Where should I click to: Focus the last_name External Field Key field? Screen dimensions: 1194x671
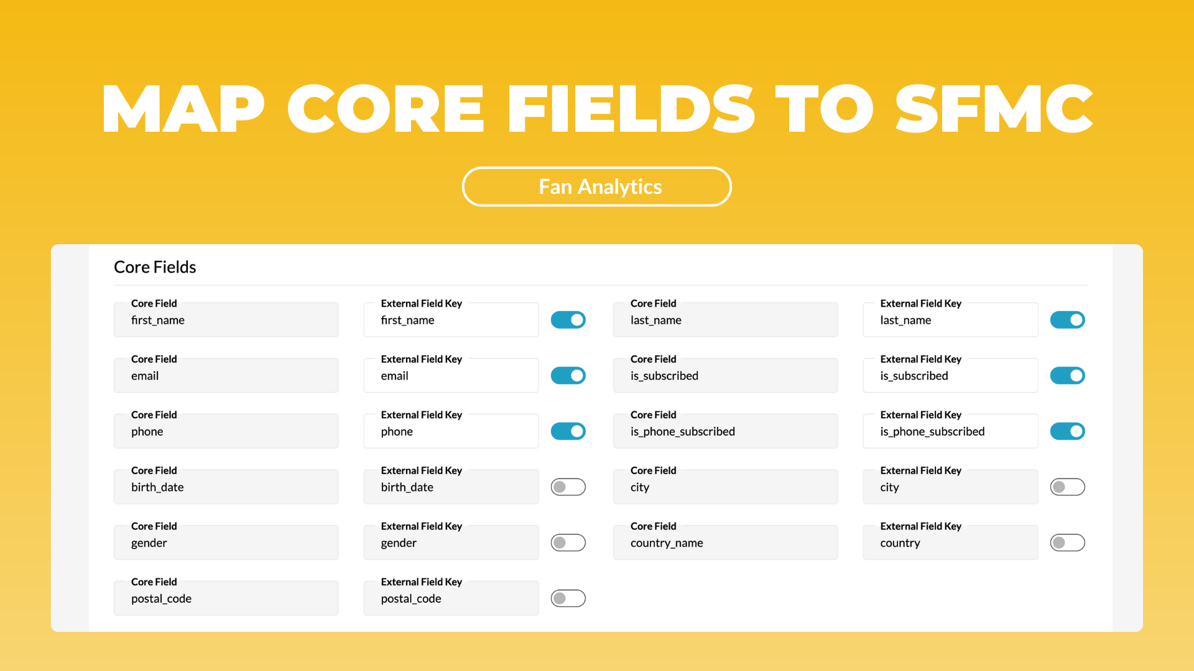pos(950,320)
